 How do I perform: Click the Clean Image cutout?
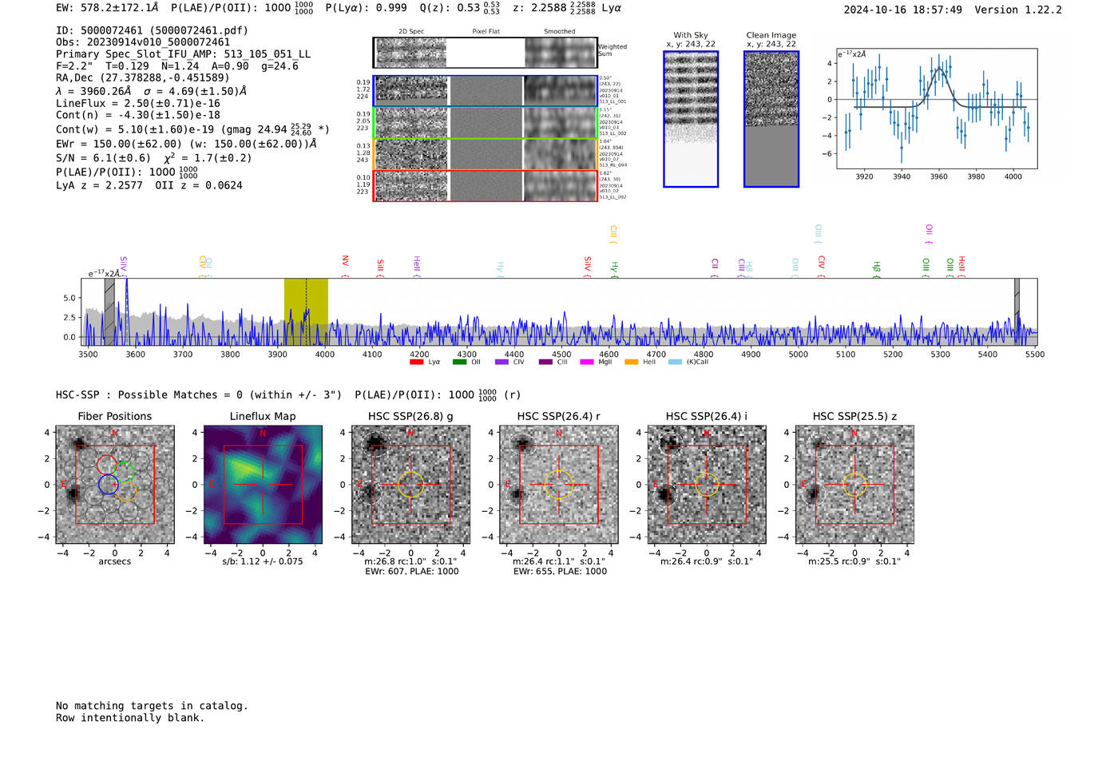(771, 119)
